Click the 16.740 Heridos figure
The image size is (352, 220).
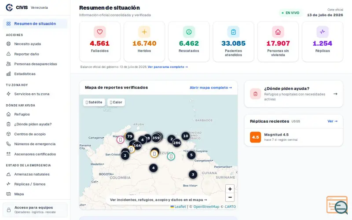tap(144, 43)
